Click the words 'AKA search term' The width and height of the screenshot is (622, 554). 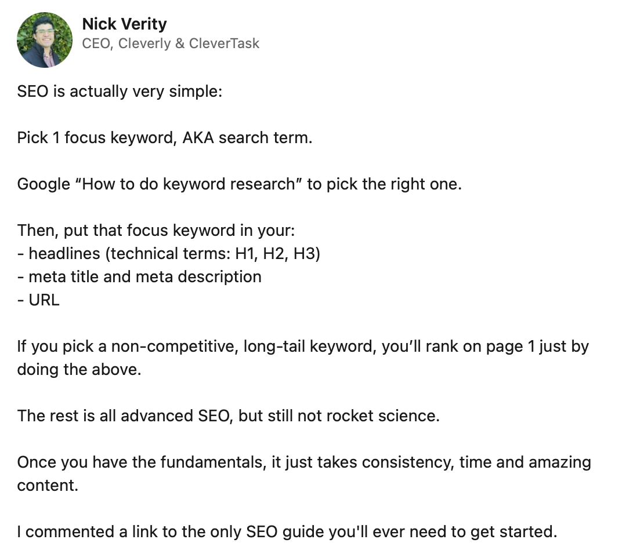247,137
